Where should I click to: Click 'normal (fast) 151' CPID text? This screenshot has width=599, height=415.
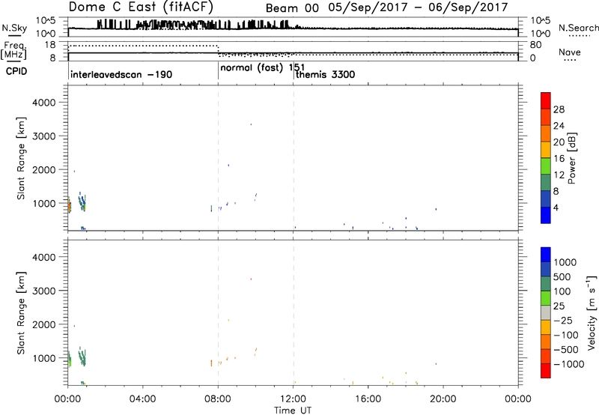pyautogui.click(x=263, y=68)
